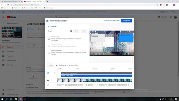Switch to the Основные tab

click(30, 29)
